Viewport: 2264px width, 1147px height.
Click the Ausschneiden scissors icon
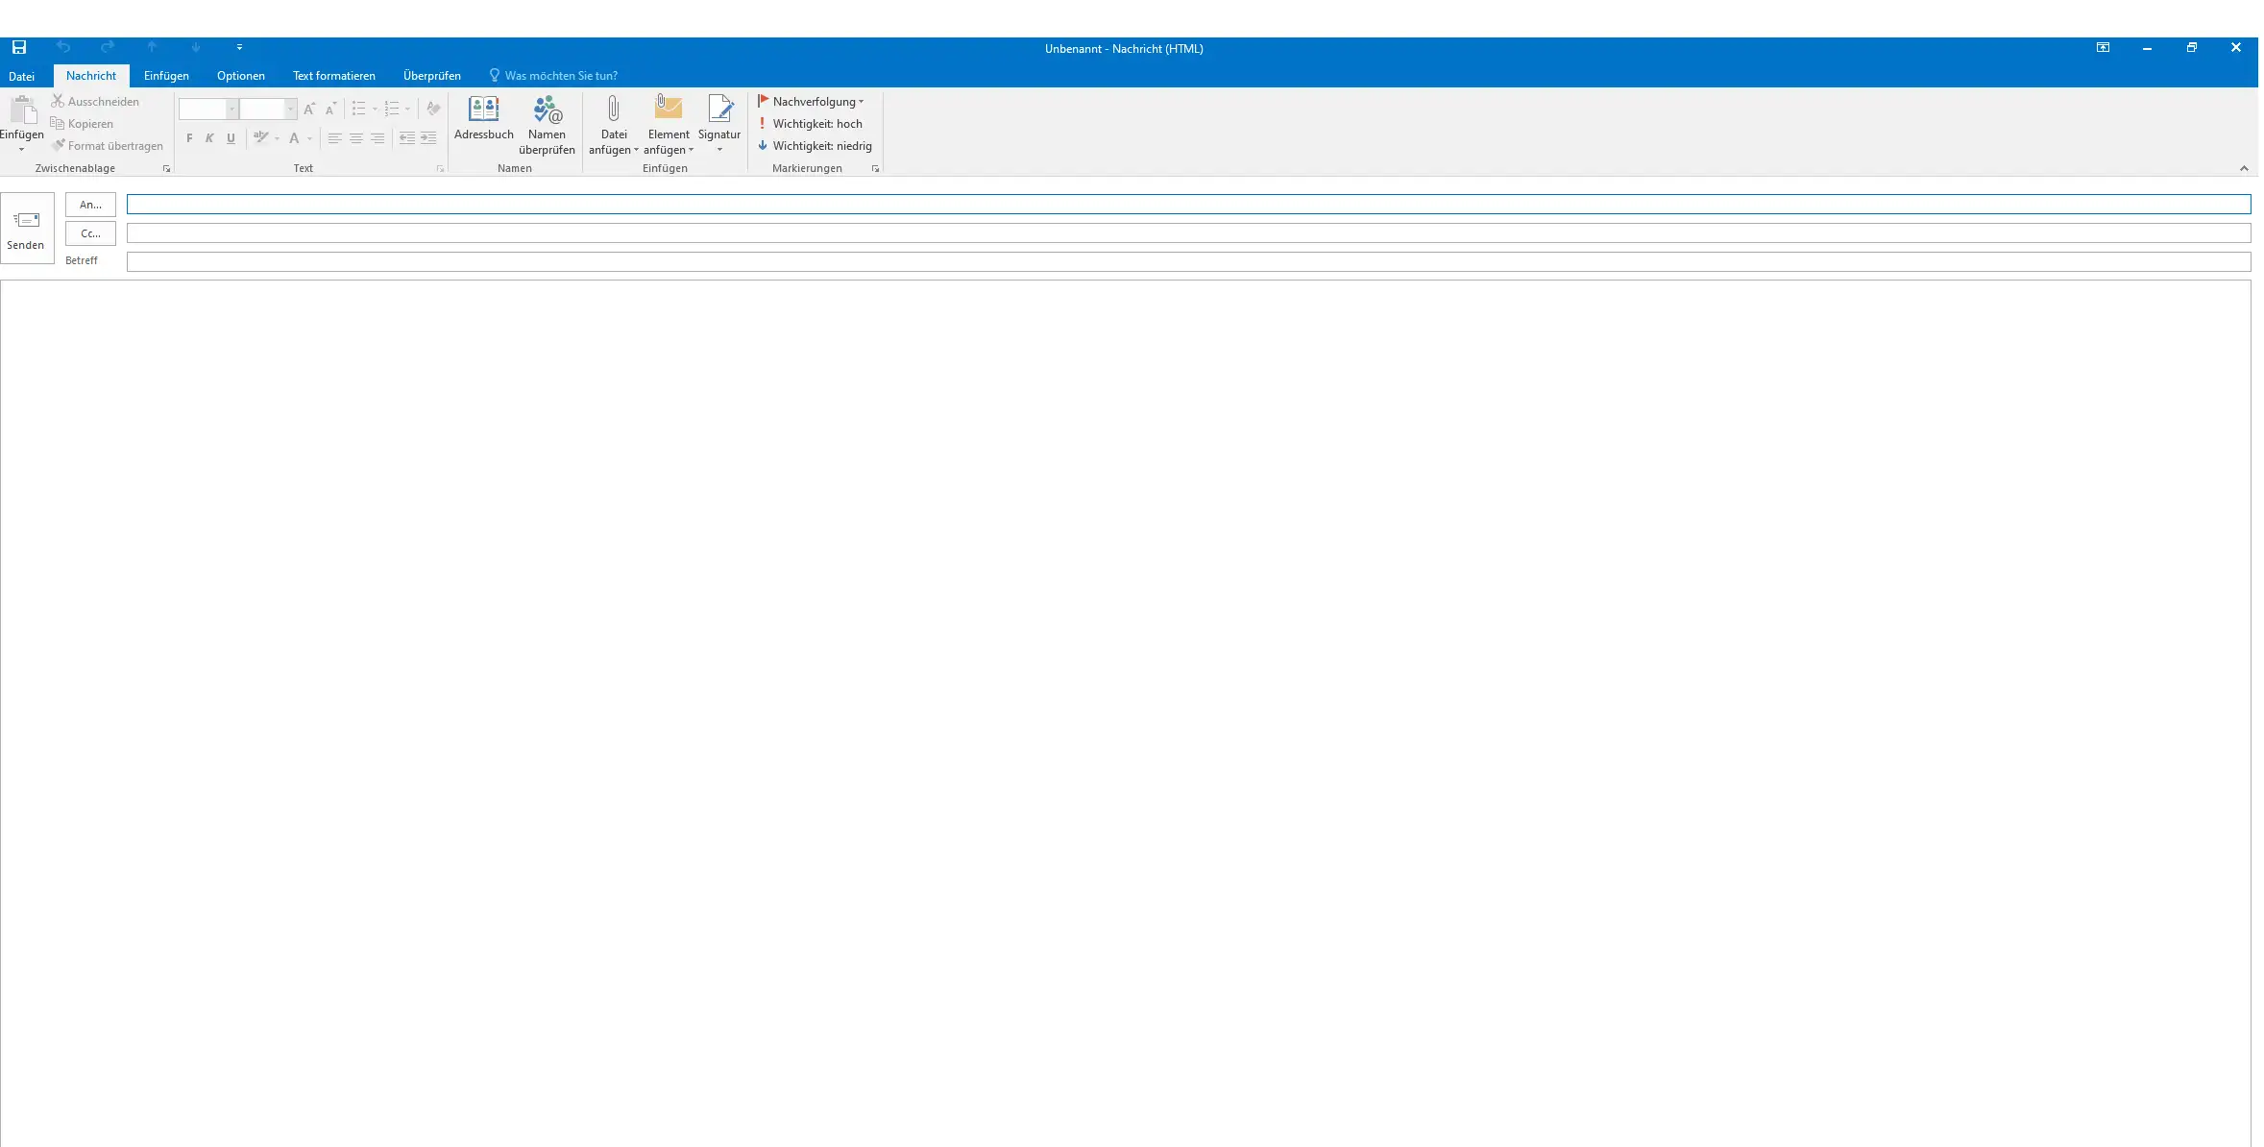click(58, 101)
